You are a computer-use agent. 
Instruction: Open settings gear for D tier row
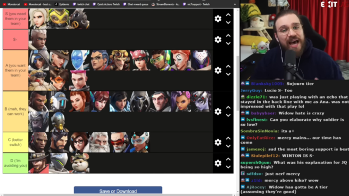point(218,163)
